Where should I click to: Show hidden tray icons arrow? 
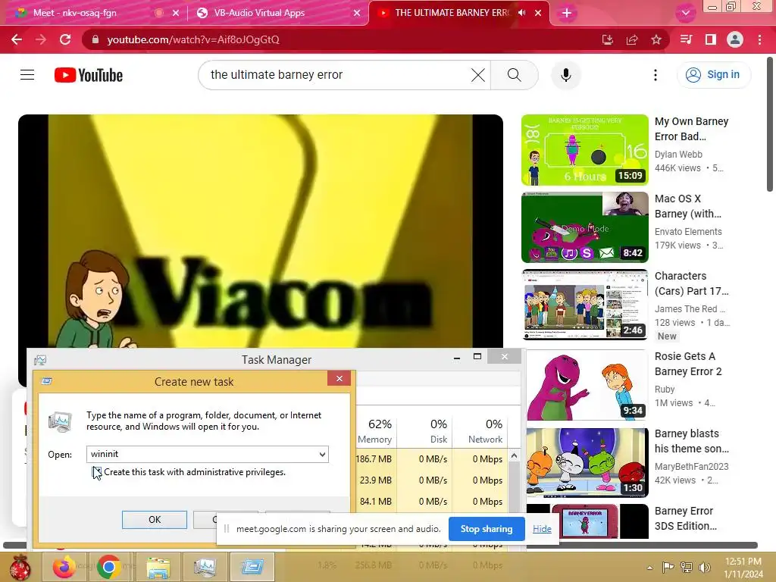tap(649, 567)
